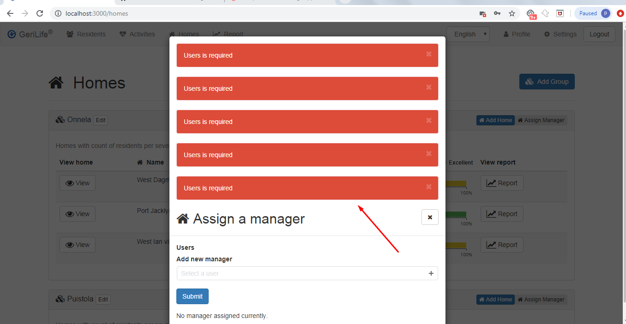Open Report for West Dagm row
This screenshot has height=324, width=626.
[502, 183]
